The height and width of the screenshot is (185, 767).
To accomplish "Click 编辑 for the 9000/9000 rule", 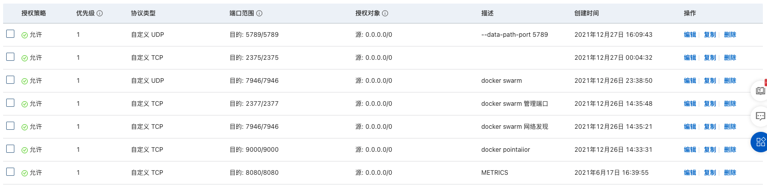I will [690, 150].
